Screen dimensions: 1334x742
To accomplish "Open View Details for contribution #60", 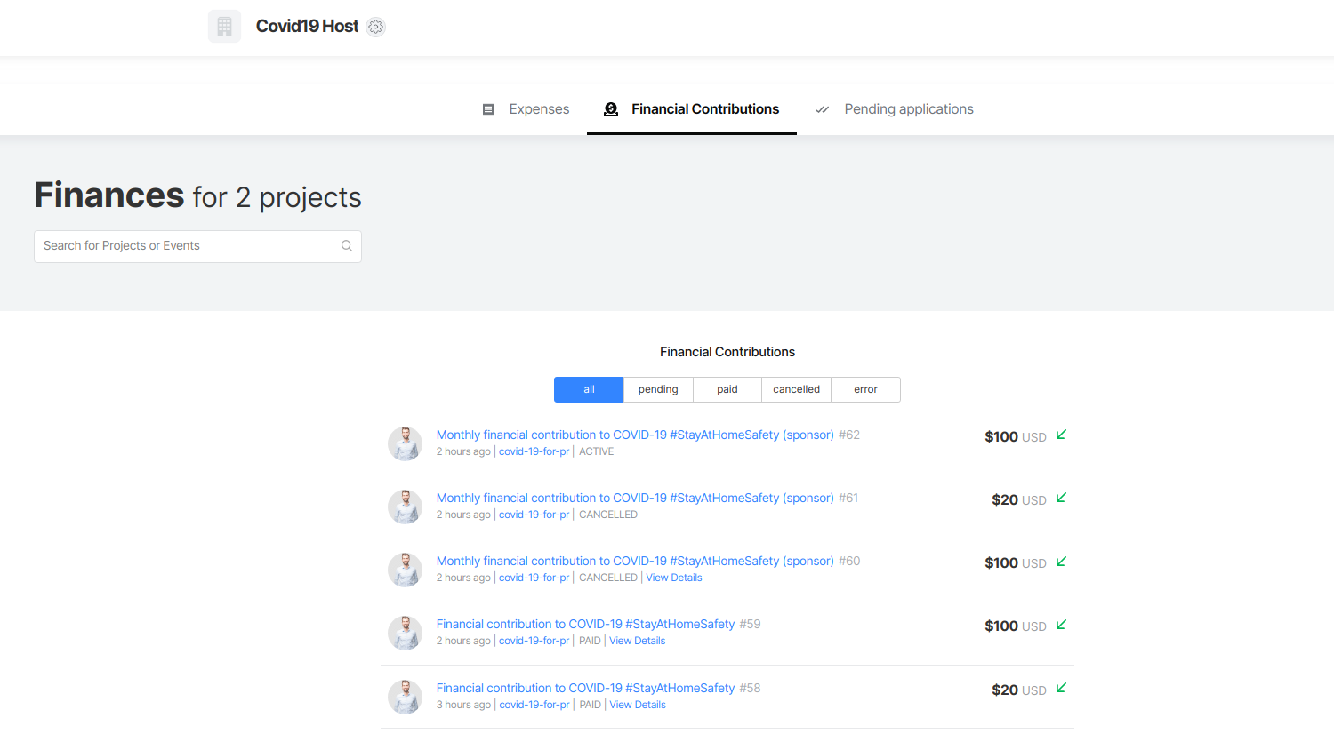I will coord(673,578).
